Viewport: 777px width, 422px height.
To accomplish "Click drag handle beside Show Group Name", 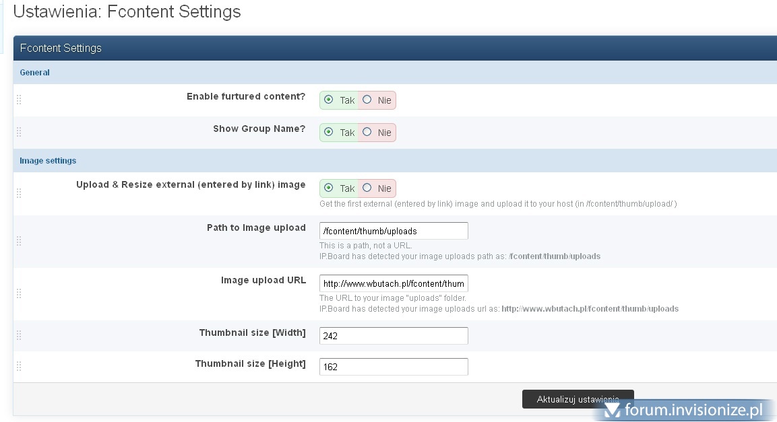I will [x=19, y=132].
